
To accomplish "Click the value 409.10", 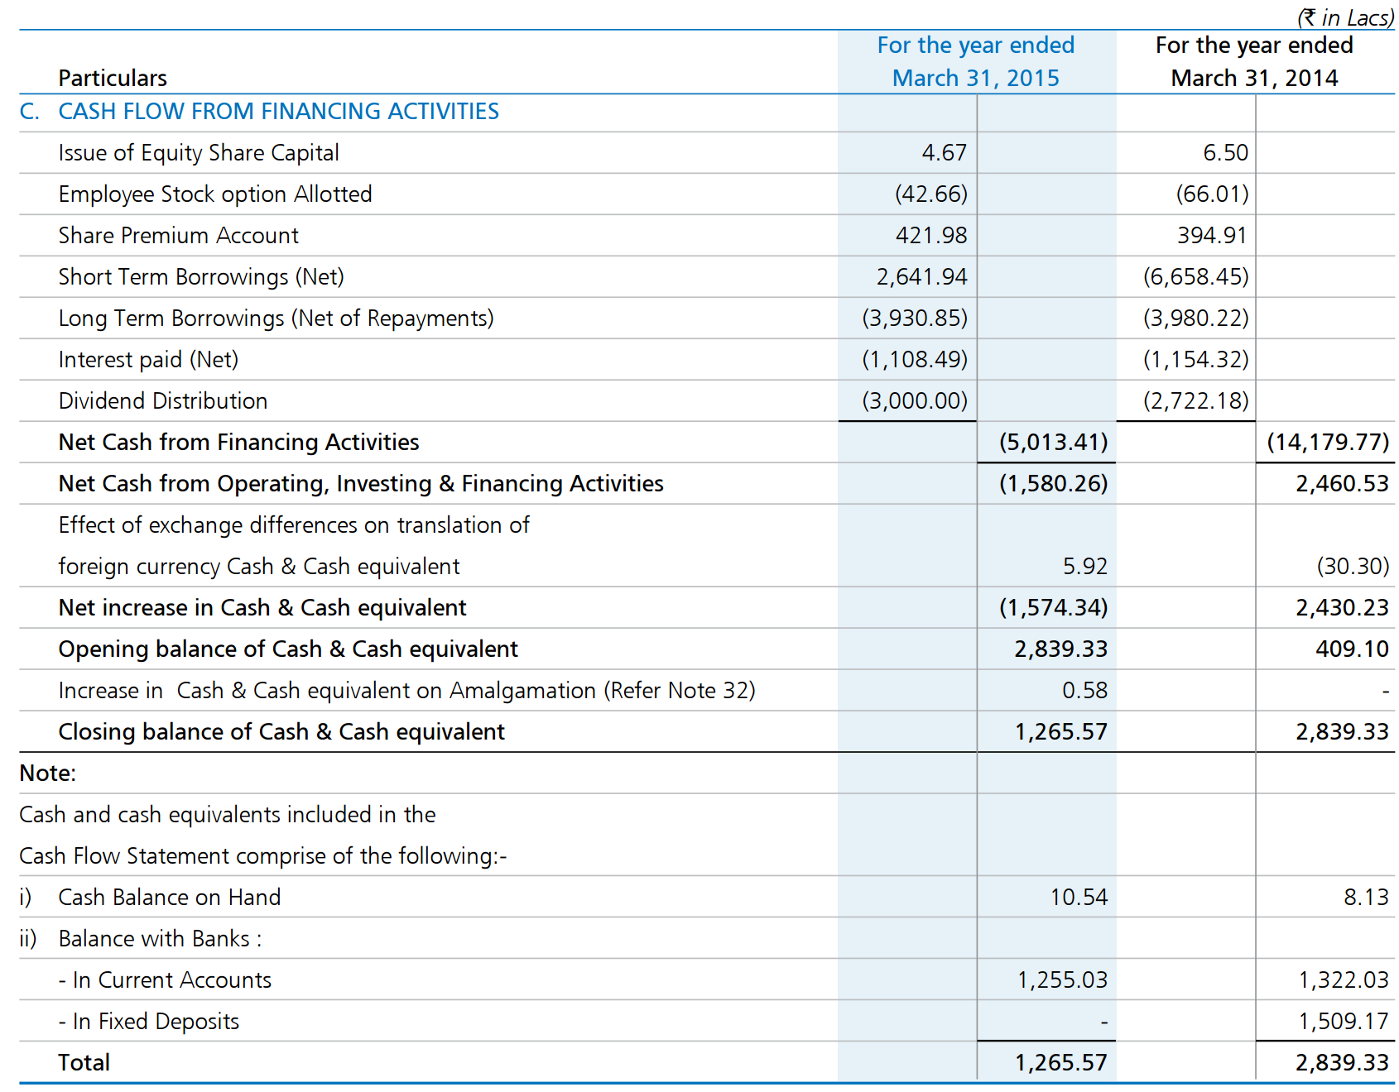I will click(x=1352, y=649).
